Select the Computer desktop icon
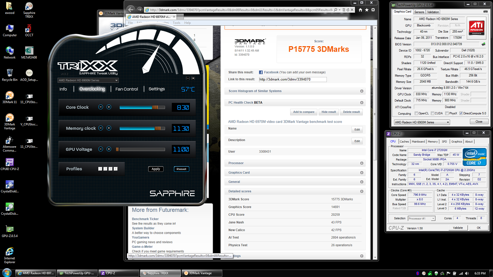Image resolution: width=493 pixels, height=277 pixels. point(10,30)
